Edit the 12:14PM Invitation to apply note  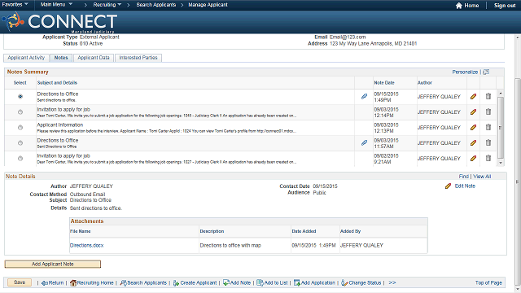(473, 112)
